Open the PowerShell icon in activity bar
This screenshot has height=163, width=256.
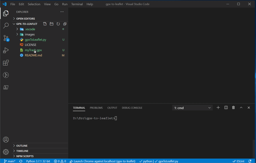[6, 87]
